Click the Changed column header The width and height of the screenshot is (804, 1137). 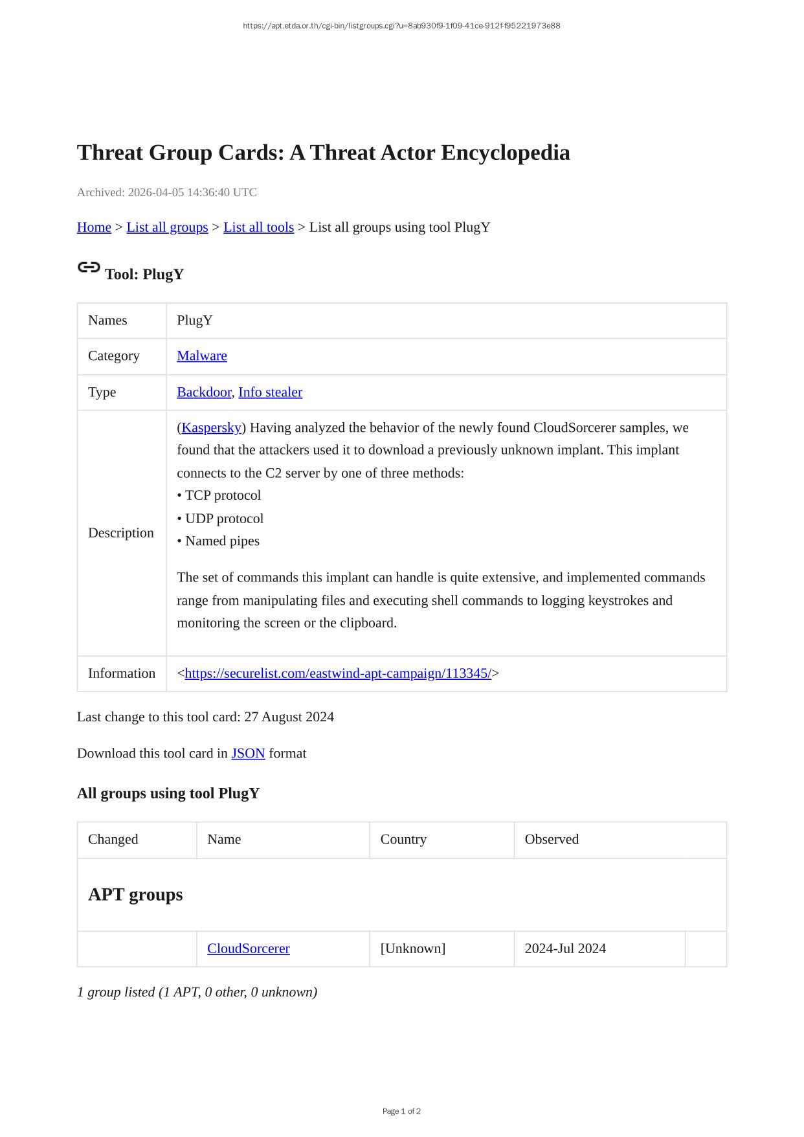tap(113, 839)
